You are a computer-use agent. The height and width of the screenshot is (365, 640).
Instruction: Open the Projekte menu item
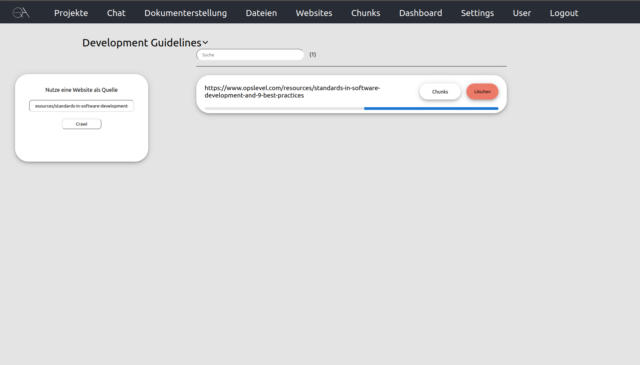pos(71,13)
